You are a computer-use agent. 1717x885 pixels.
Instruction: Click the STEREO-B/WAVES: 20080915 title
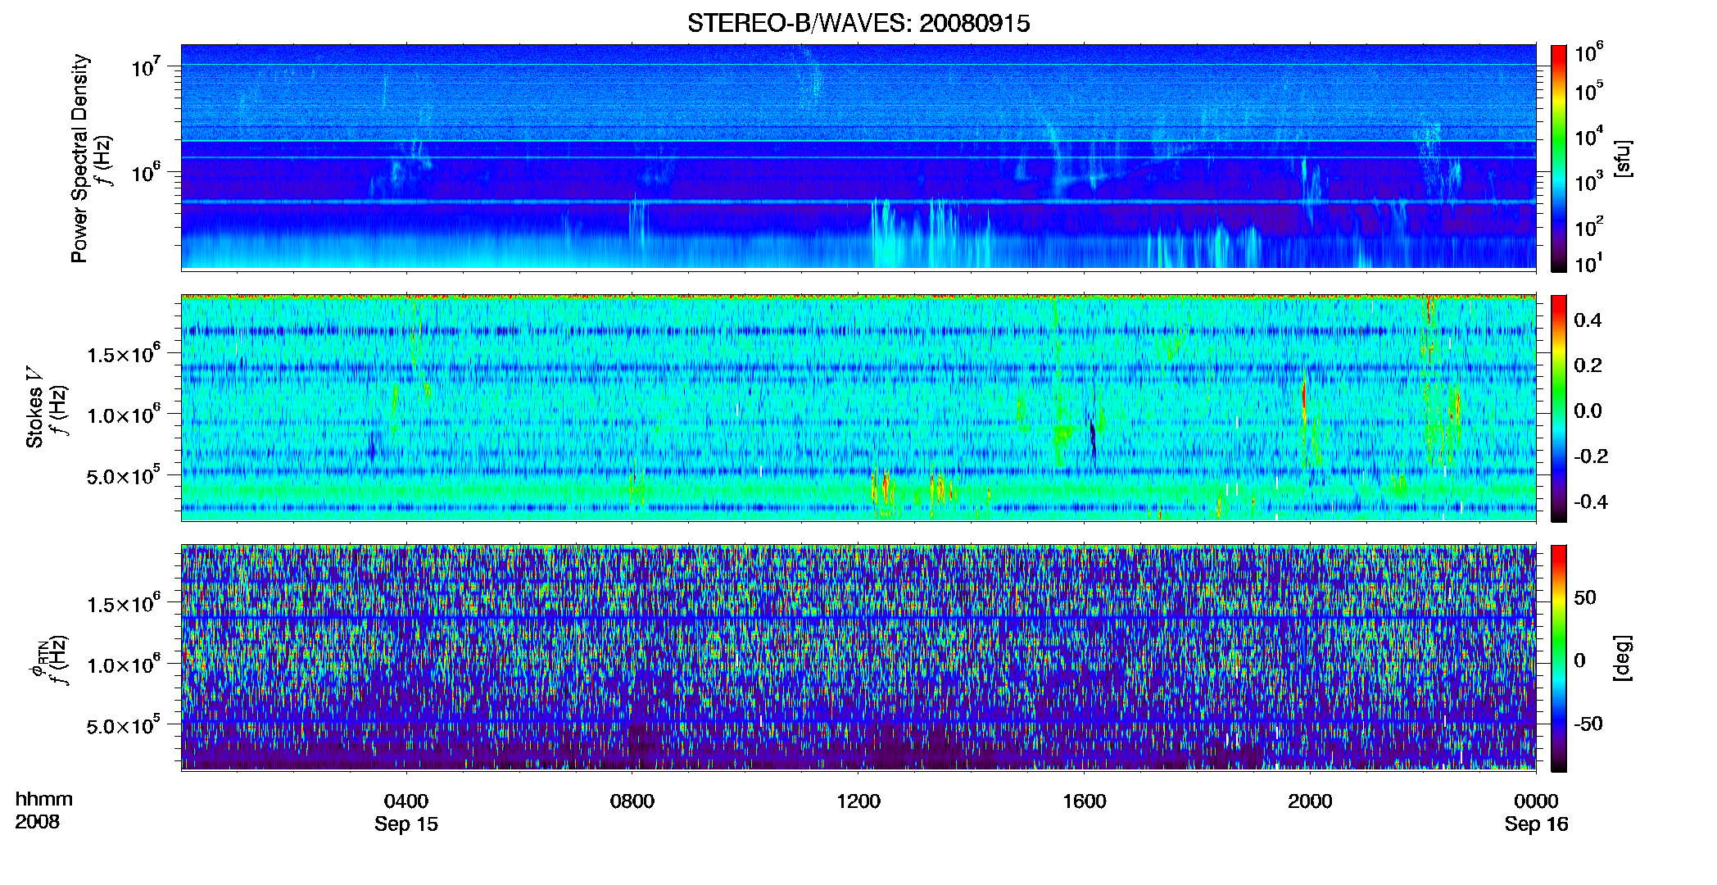858,23
